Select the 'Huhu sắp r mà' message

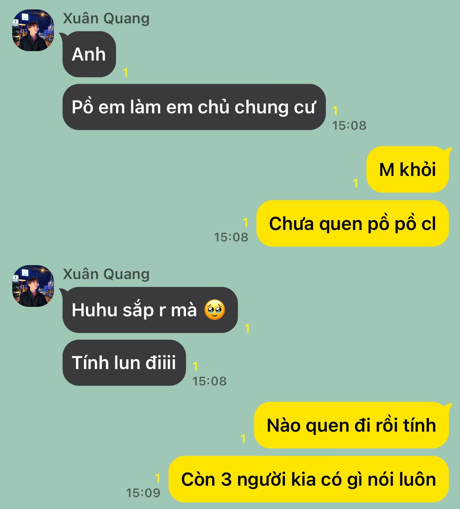pos(150,310)
